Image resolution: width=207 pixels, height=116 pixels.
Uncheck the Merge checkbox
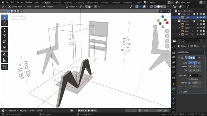(190, 83)
